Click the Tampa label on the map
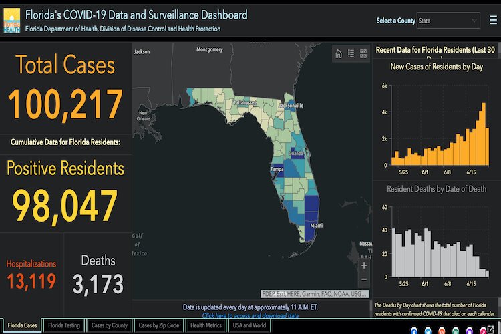Viewport: 501px width, 334px height. tap(277, 169)
